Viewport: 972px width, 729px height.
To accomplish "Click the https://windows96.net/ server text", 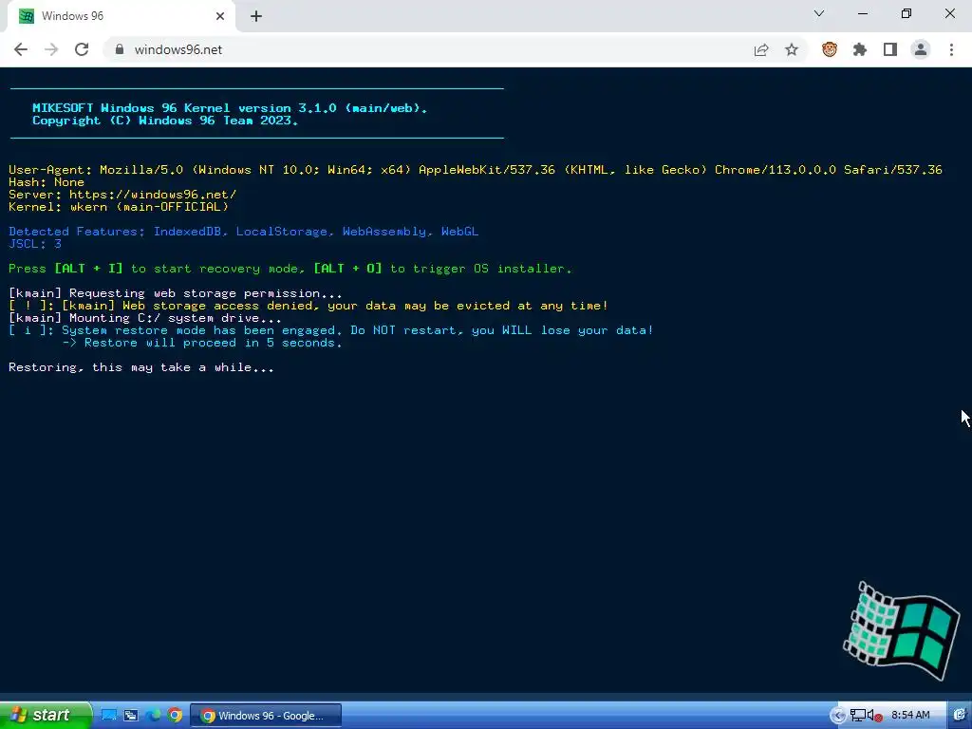I will click(153, 195).
